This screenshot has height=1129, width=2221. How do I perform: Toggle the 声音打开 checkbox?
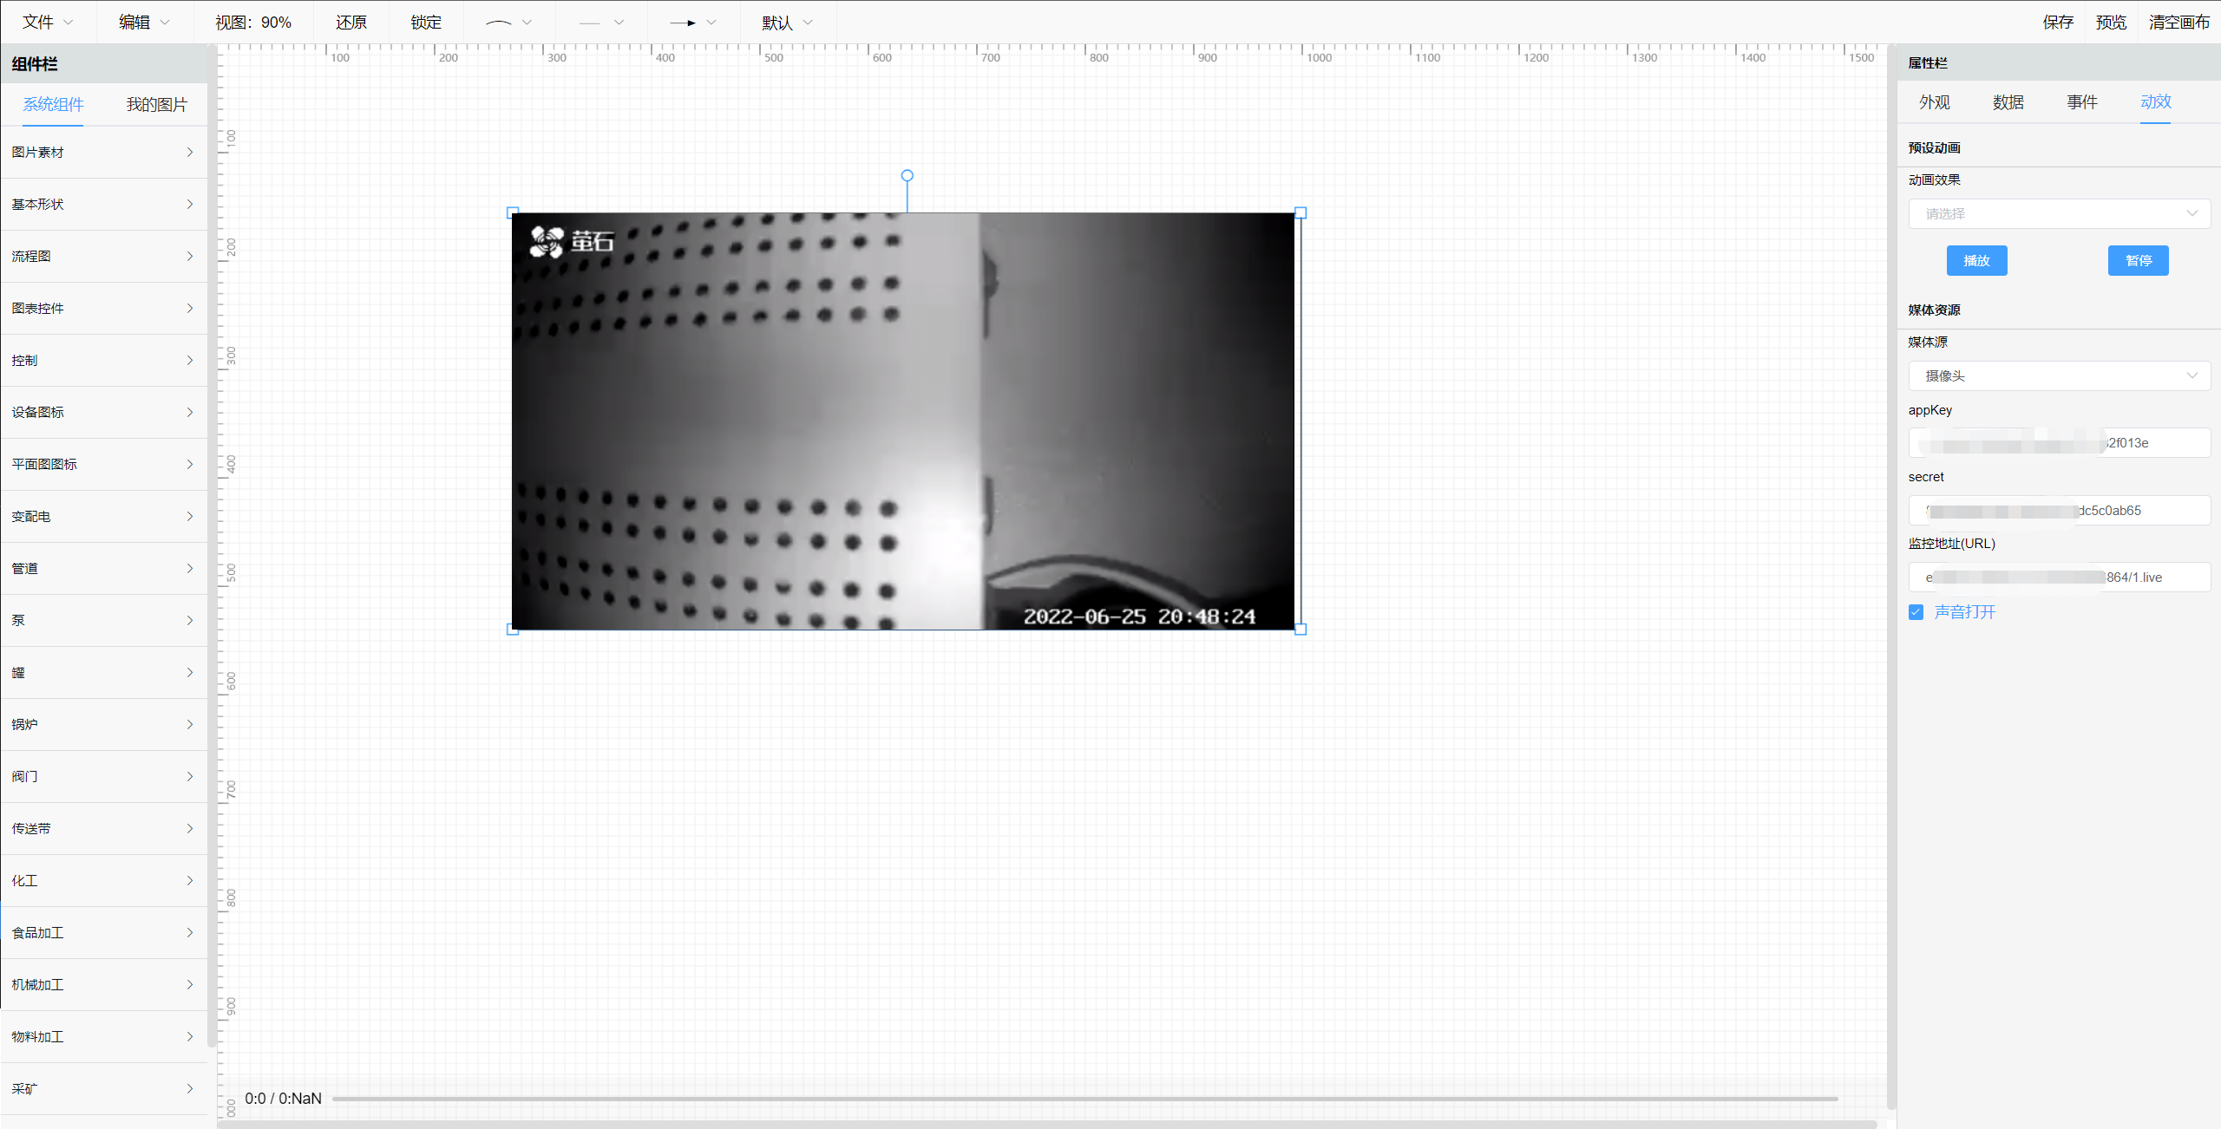(1916, 612)
